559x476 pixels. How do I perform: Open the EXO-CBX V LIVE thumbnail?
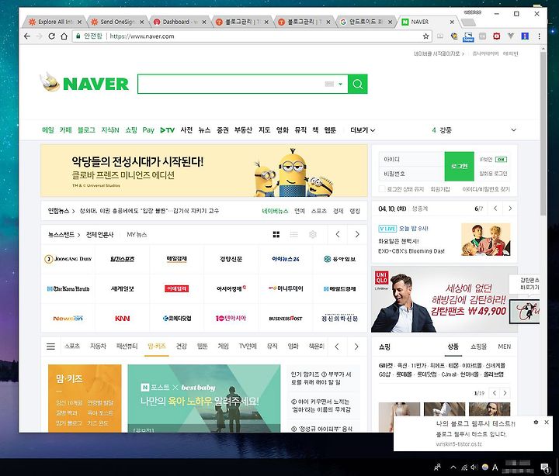pos(485,240)
